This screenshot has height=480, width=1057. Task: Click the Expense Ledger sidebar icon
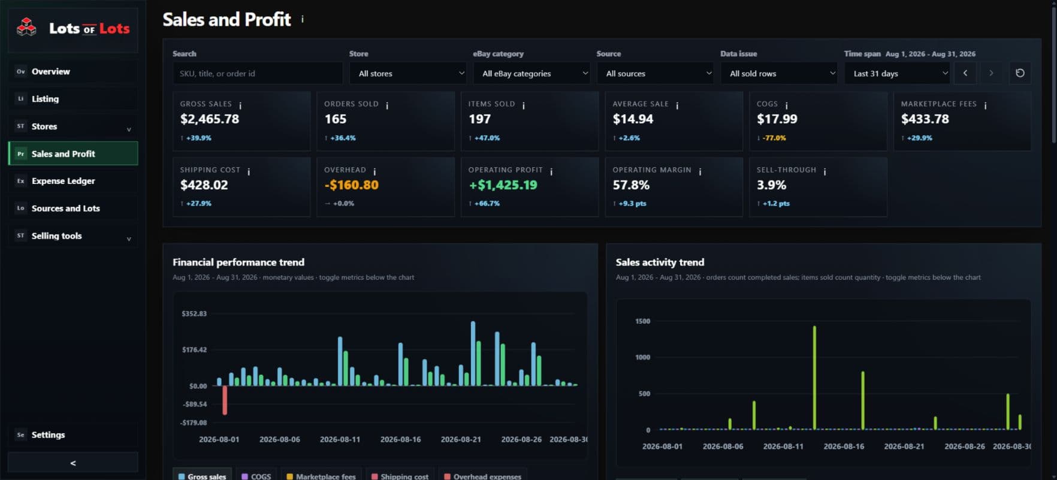click(x=21, y=181)
